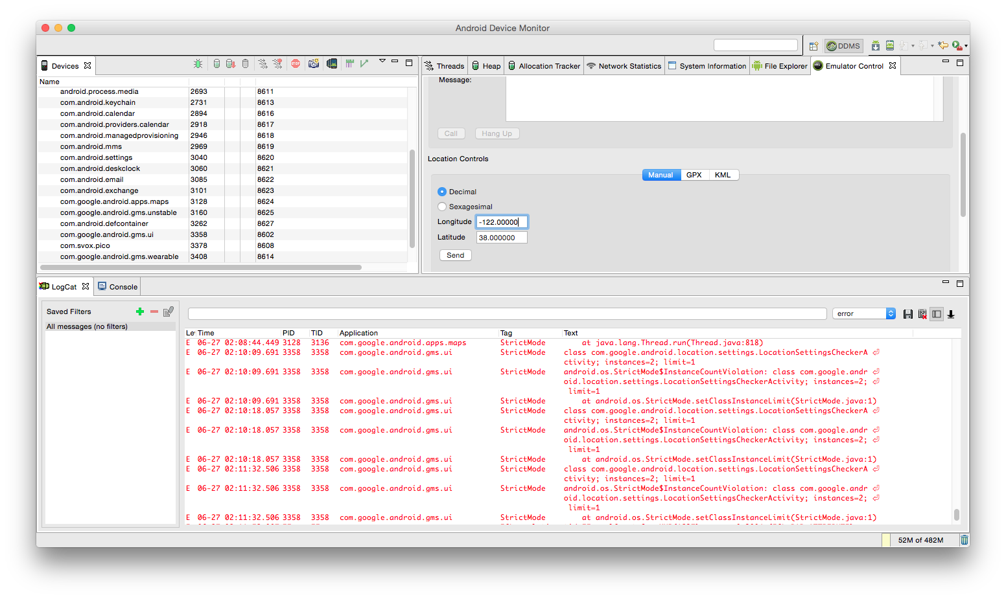Export LogCat messages with the save icon
The image size is (1006, 599).
(907, 314)
